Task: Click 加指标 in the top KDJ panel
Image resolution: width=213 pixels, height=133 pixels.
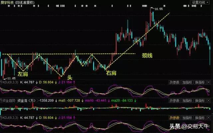Action: pyautogui.click(x=187, y=82)
